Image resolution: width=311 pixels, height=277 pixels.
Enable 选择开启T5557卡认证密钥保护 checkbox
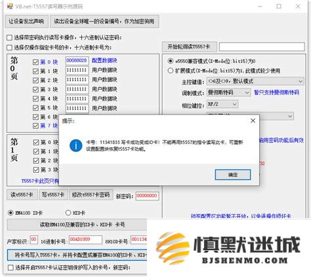click(10, 268)
